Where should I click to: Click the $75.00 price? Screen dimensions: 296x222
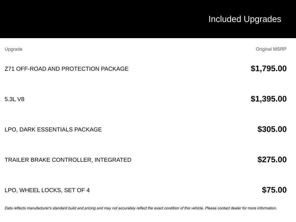pyautogui.click(x=274, y=190)
